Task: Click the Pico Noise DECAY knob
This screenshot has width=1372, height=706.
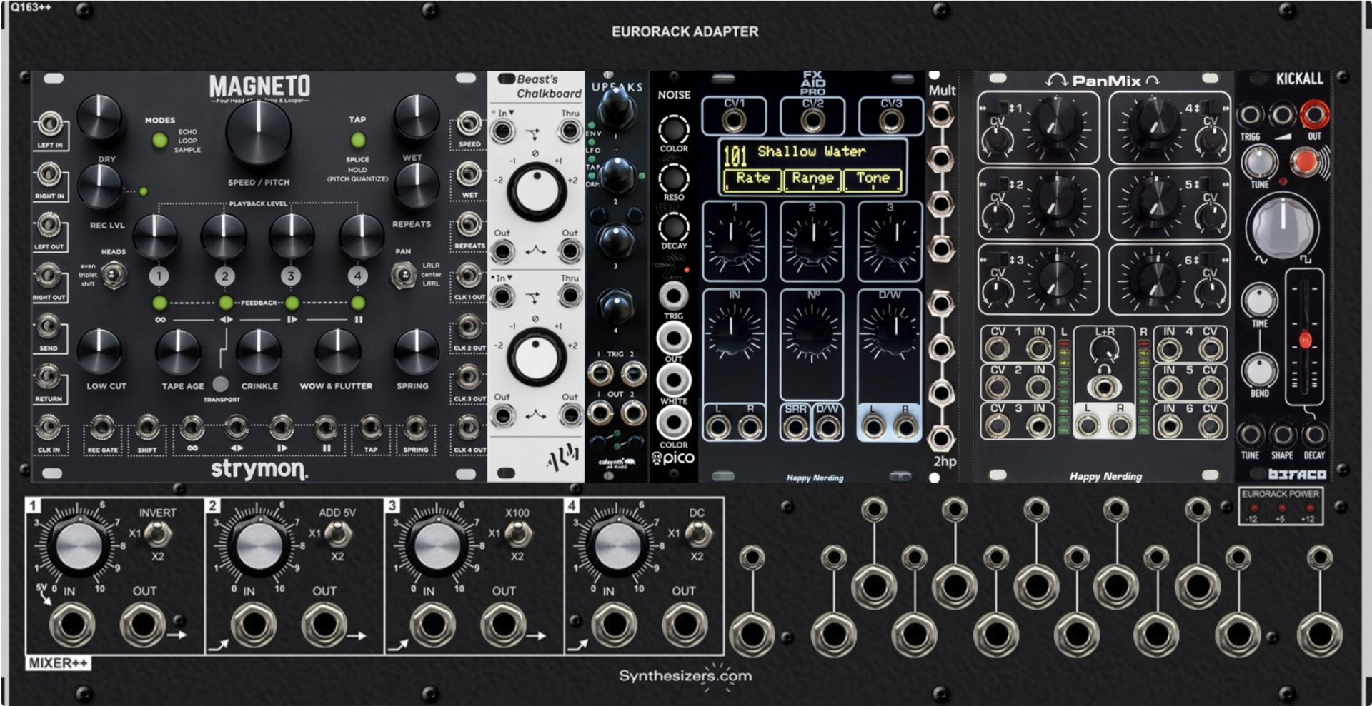Action: coord(673,227)
